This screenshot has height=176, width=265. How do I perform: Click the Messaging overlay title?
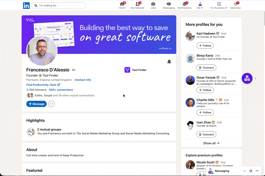coord(222,171)
